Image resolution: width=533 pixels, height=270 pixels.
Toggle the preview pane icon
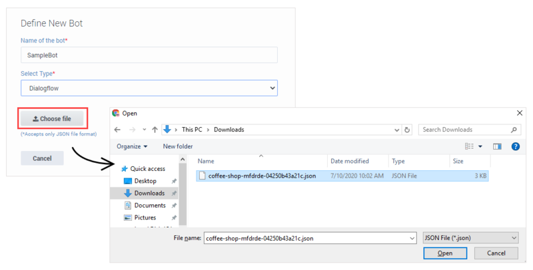tap(497, 146)
